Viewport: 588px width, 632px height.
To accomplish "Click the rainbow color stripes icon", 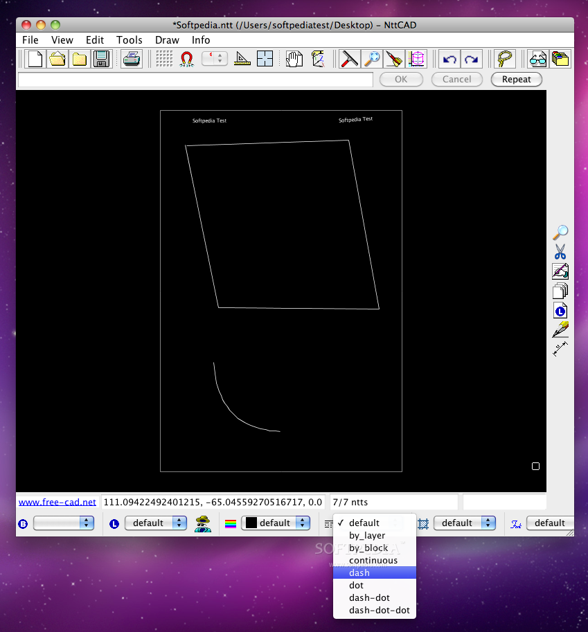I will pyautogui.click(x=230, y=523).
